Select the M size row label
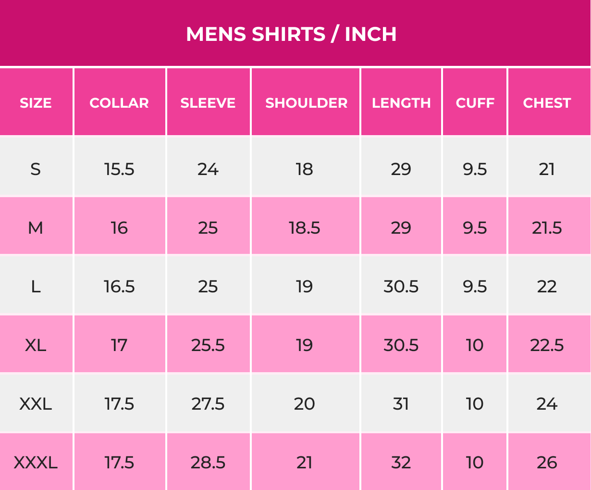The width and height of the screenshot is (591, 490). [36, 228]
